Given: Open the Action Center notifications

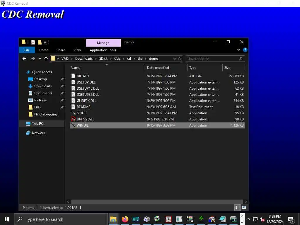Looking at the screenshot, I should click(291, 219).
